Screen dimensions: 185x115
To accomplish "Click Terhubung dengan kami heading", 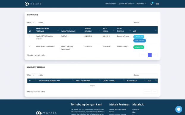I will click(86, 104).
